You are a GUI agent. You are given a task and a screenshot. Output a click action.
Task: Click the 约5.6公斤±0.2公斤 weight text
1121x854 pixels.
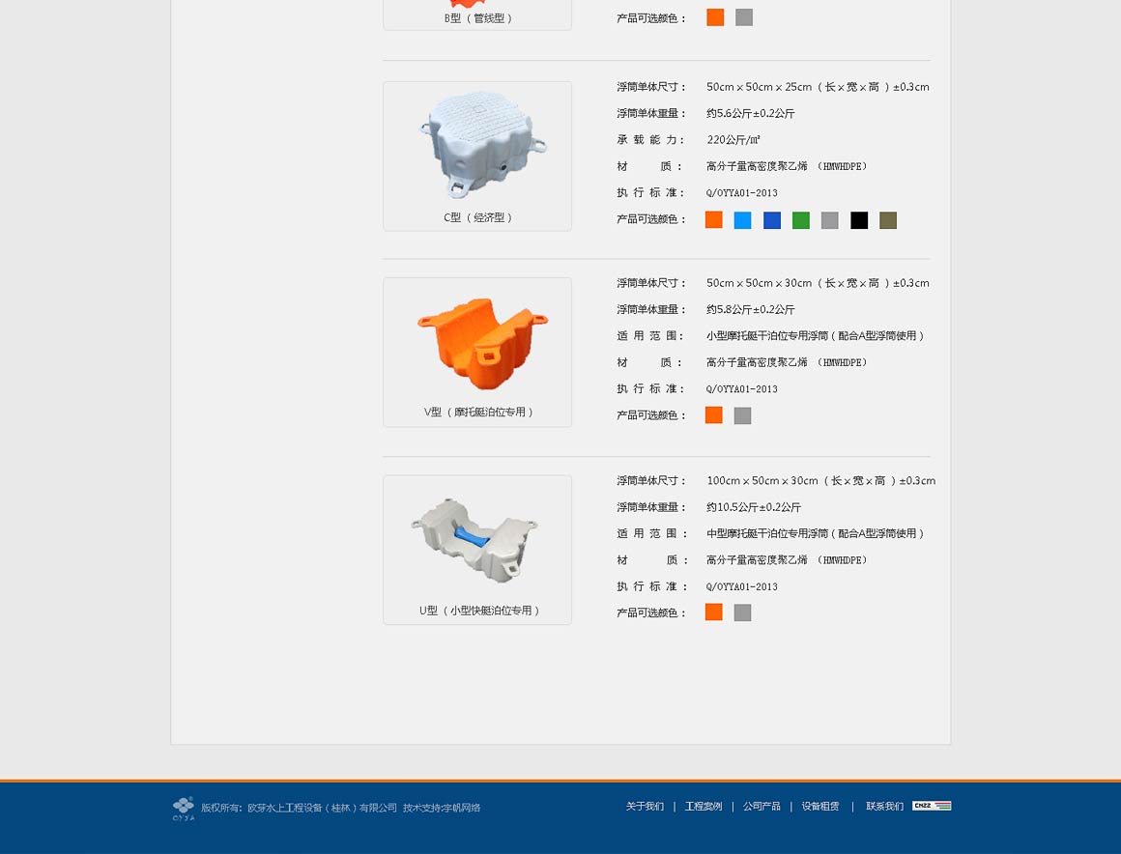[750, 114]
